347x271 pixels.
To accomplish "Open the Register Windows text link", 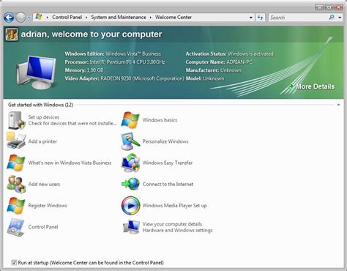I will [48, 206].
